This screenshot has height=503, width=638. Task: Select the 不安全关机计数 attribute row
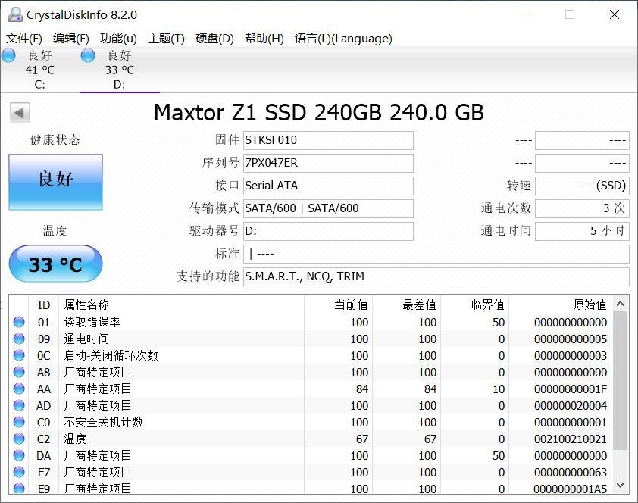click(104, 422)
